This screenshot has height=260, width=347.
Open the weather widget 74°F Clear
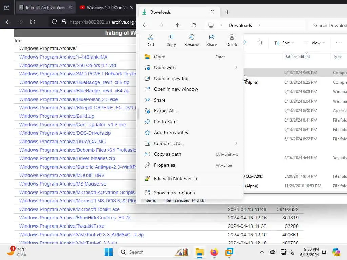click(x=17, y=252)
